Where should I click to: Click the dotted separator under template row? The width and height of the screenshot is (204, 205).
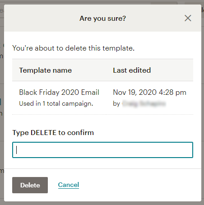coord(102,114)
